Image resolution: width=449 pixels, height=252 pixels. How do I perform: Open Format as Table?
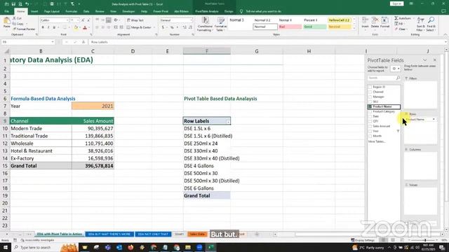[221, 24]
